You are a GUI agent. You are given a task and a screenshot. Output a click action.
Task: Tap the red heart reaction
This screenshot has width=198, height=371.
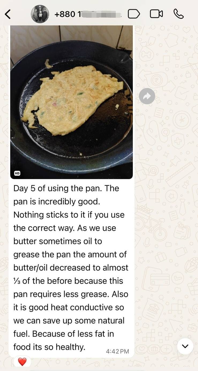tap(22, 362)
